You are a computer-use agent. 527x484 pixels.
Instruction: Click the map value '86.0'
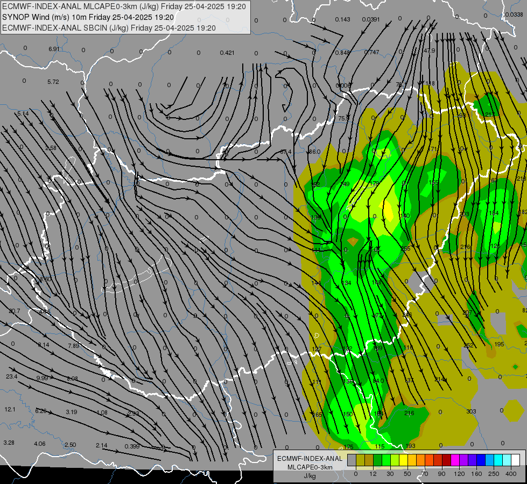(x=314, y=152)
